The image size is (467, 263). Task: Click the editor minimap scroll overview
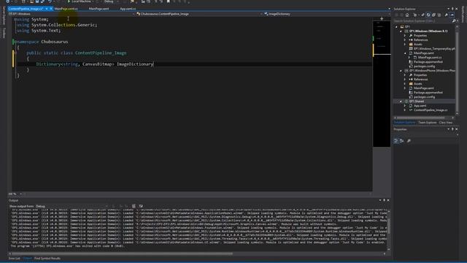click(382, 83)
